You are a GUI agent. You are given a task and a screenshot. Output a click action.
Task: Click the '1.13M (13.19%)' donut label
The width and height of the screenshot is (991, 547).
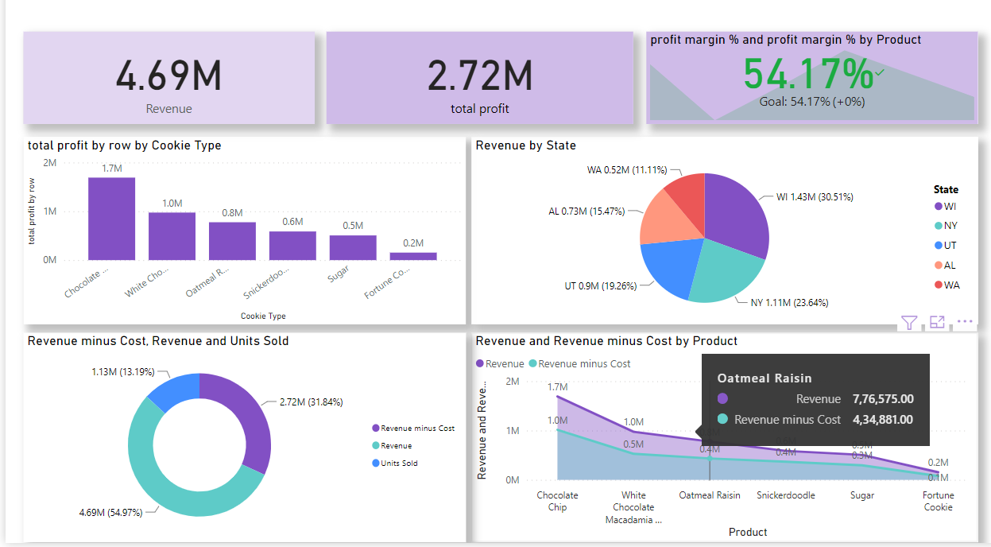pyautogui.click(x=124, y=371)
